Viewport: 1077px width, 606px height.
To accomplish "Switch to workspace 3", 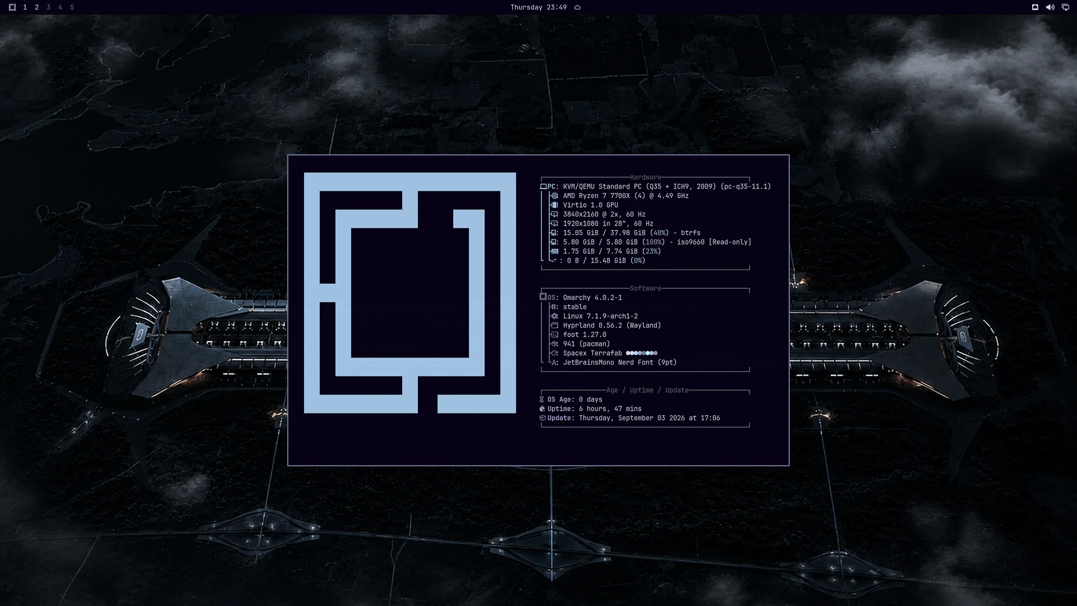I will [x=48, y=7].
